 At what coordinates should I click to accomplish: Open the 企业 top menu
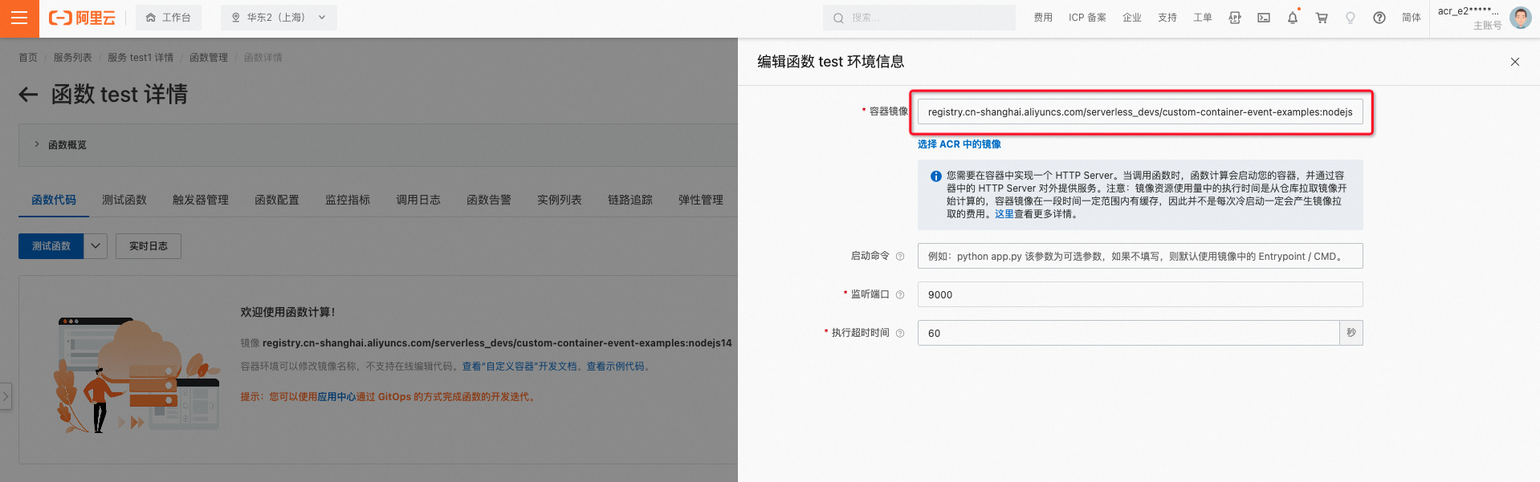1132,18
